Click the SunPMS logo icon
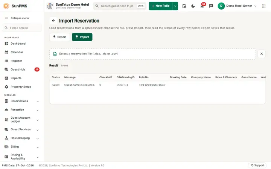 pos(6,6)
